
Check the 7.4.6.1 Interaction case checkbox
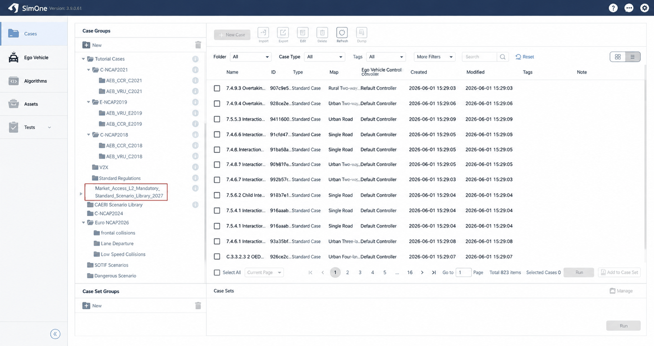click(x=217, y=241)
